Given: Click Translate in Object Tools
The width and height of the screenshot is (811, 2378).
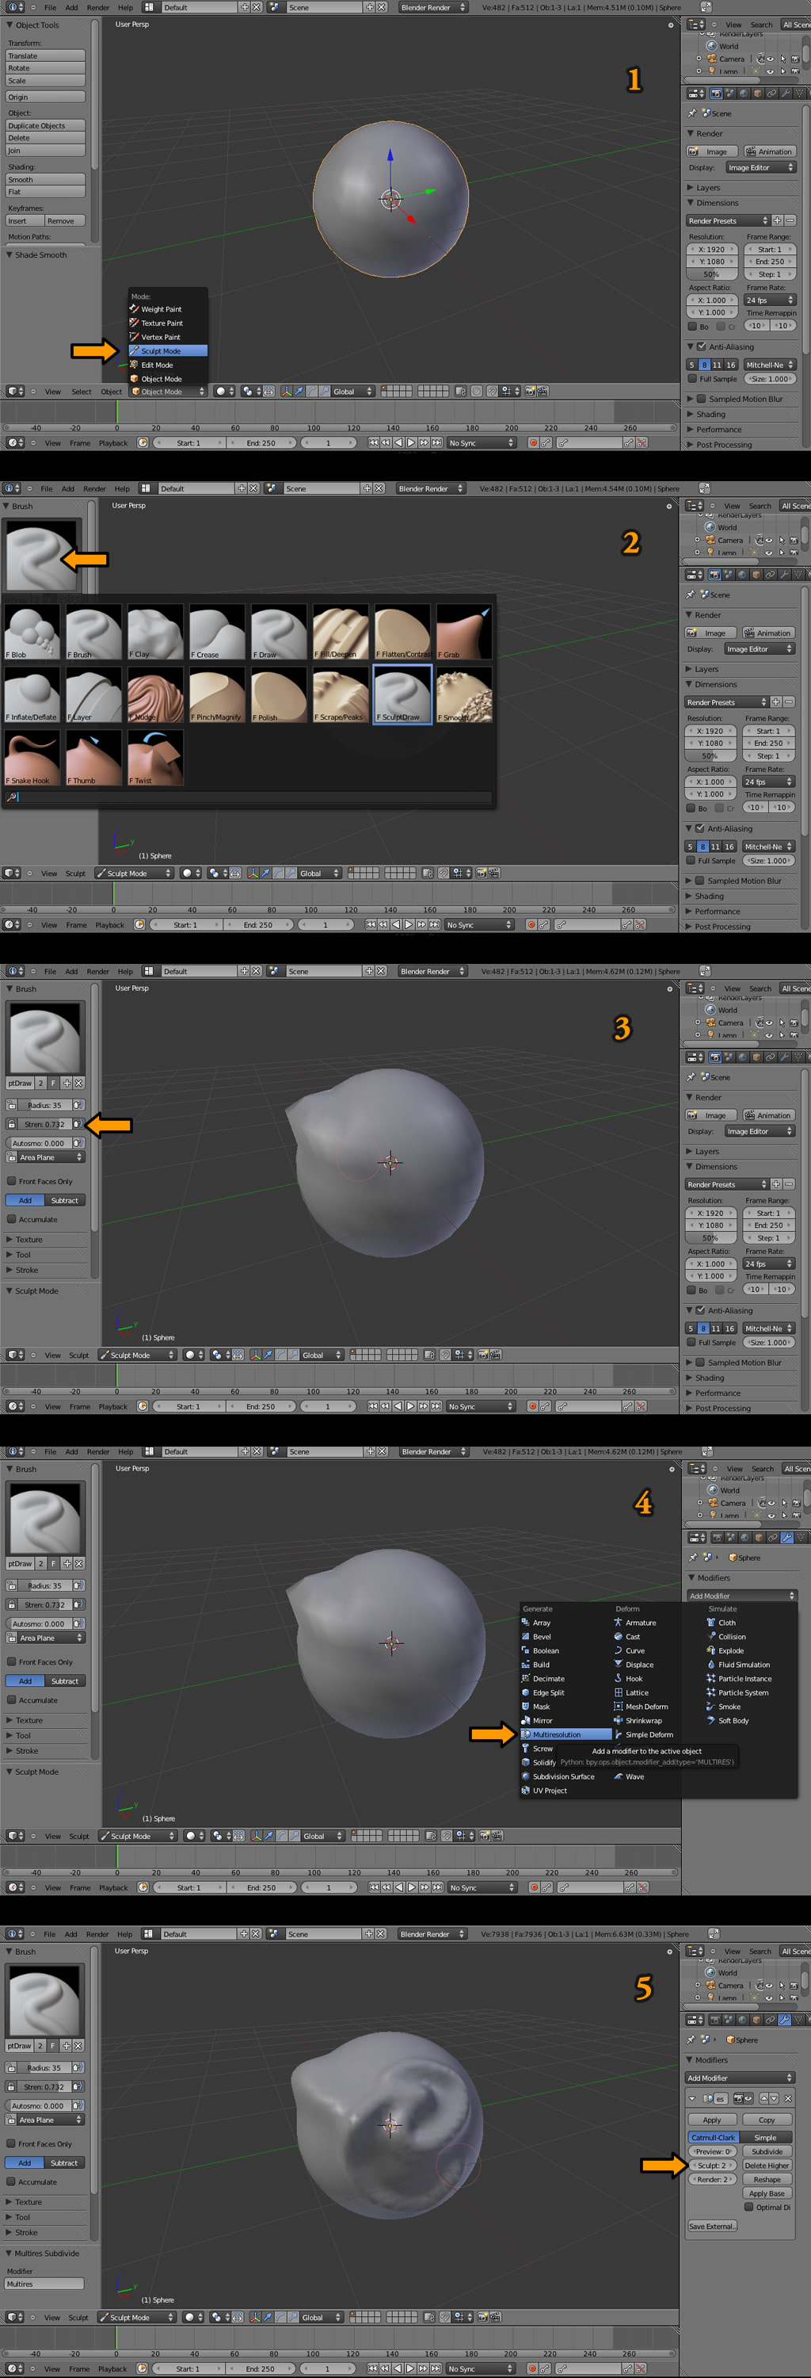Looking at the screenshot, I should click(x=46, y=56).
